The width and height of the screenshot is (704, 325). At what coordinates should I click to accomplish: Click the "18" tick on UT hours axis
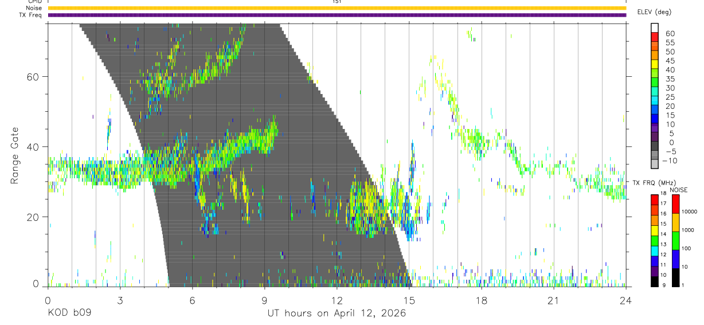pyautogui.click(x=481, y=300)
